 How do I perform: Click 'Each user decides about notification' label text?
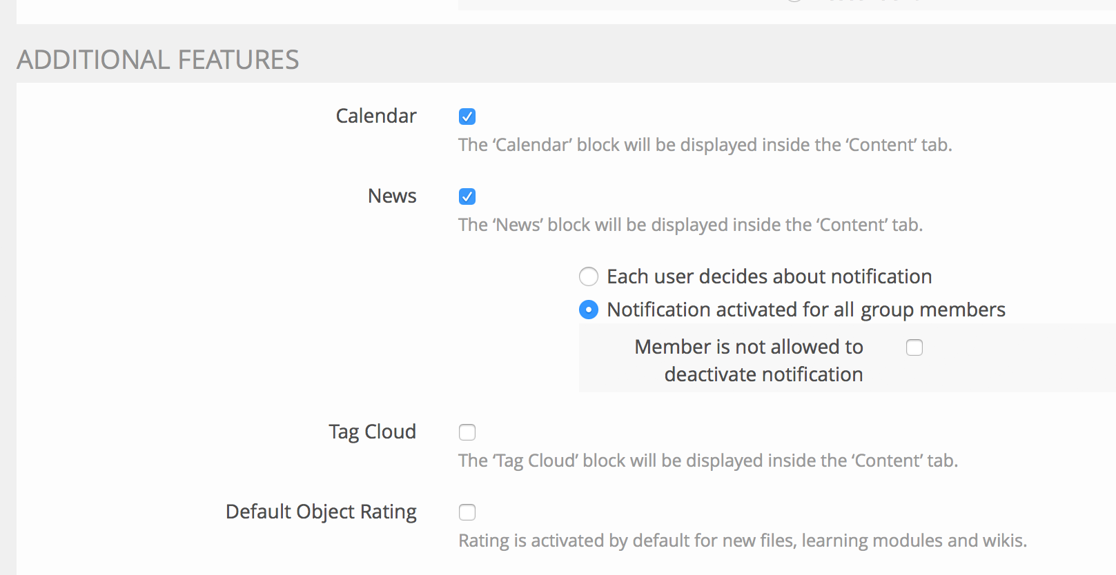pos(769,276)
